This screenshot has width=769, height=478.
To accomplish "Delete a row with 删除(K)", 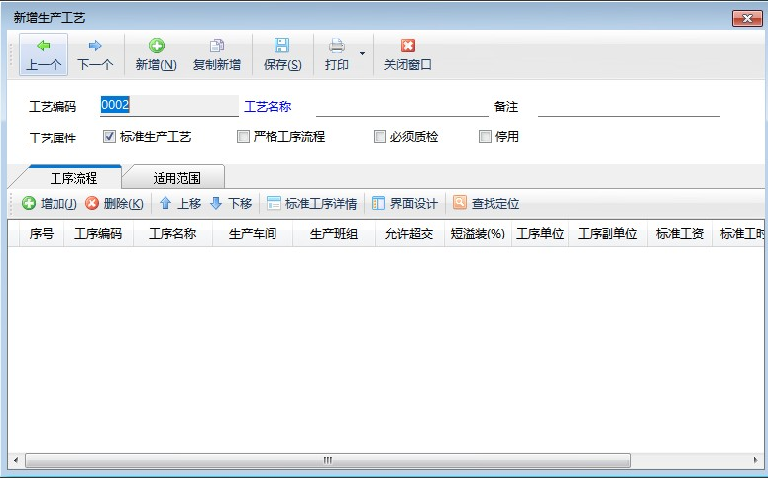I will pyautogui.click(x=113, y=204).
